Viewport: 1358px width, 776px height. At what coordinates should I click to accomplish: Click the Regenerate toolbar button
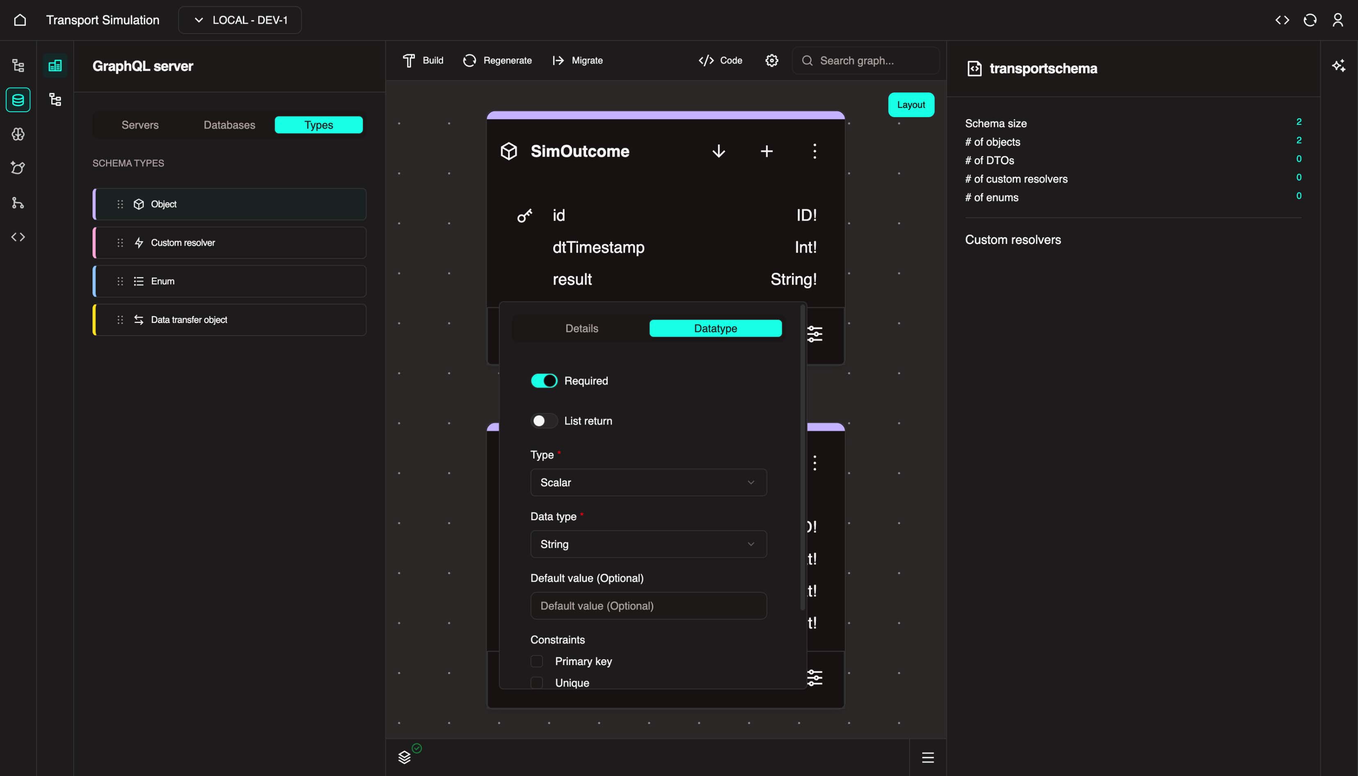tap(498, 60)
